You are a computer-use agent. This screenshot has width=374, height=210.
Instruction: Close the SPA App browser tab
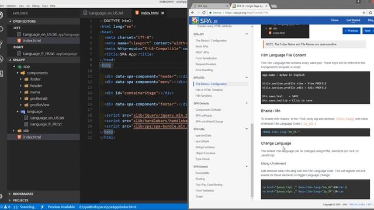[227, 6]
